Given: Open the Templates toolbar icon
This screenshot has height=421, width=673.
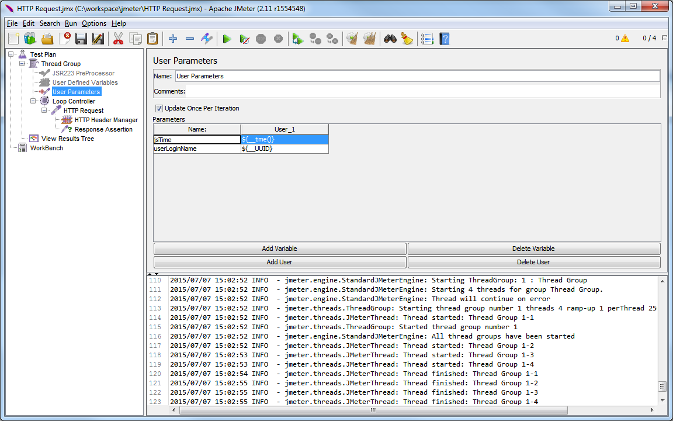Looking at the screenshot, I should coord(30,39).
